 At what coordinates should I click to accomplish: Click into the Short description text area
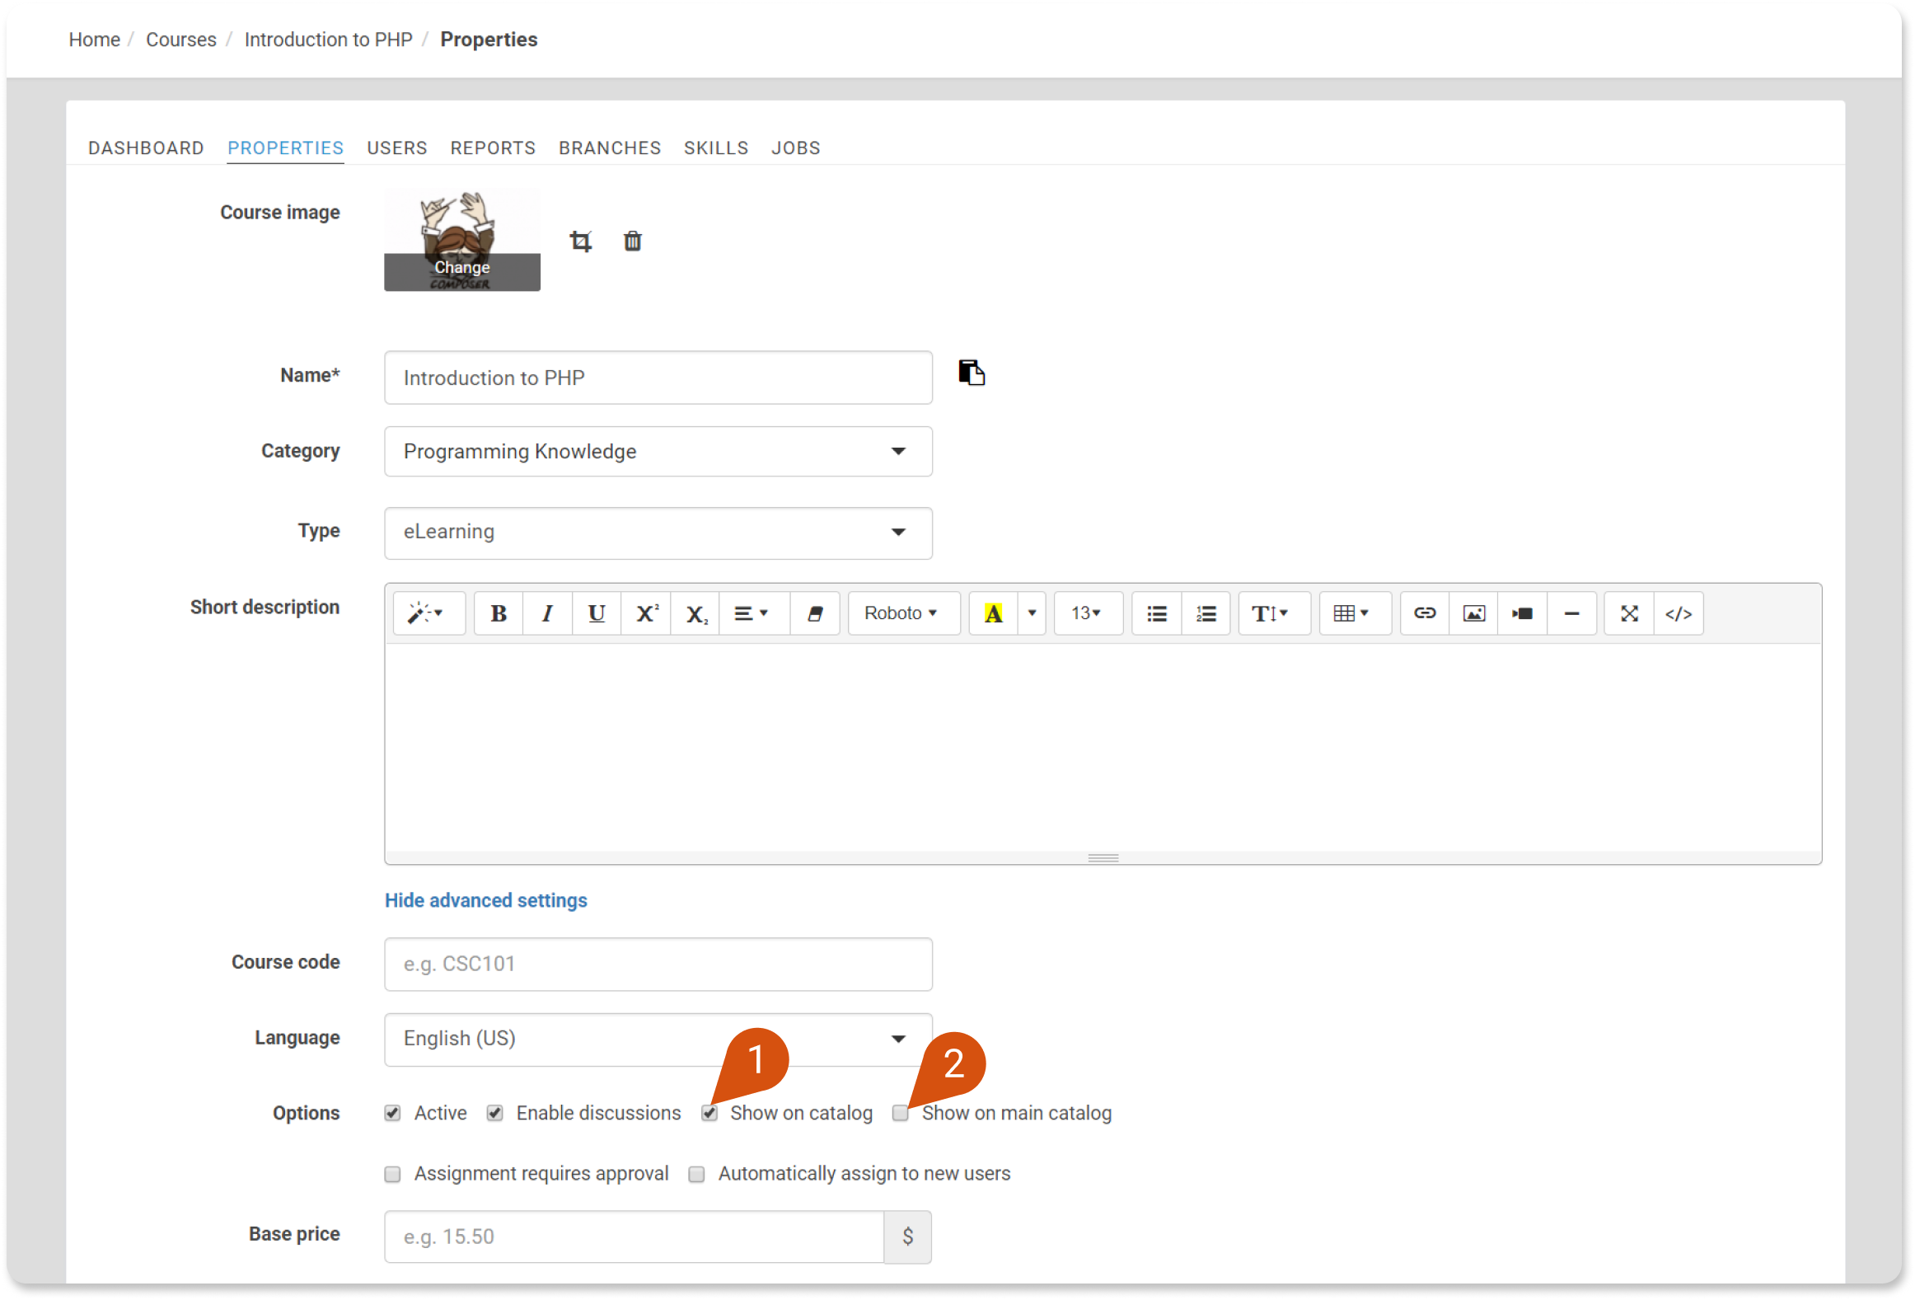coord(1103,747)
